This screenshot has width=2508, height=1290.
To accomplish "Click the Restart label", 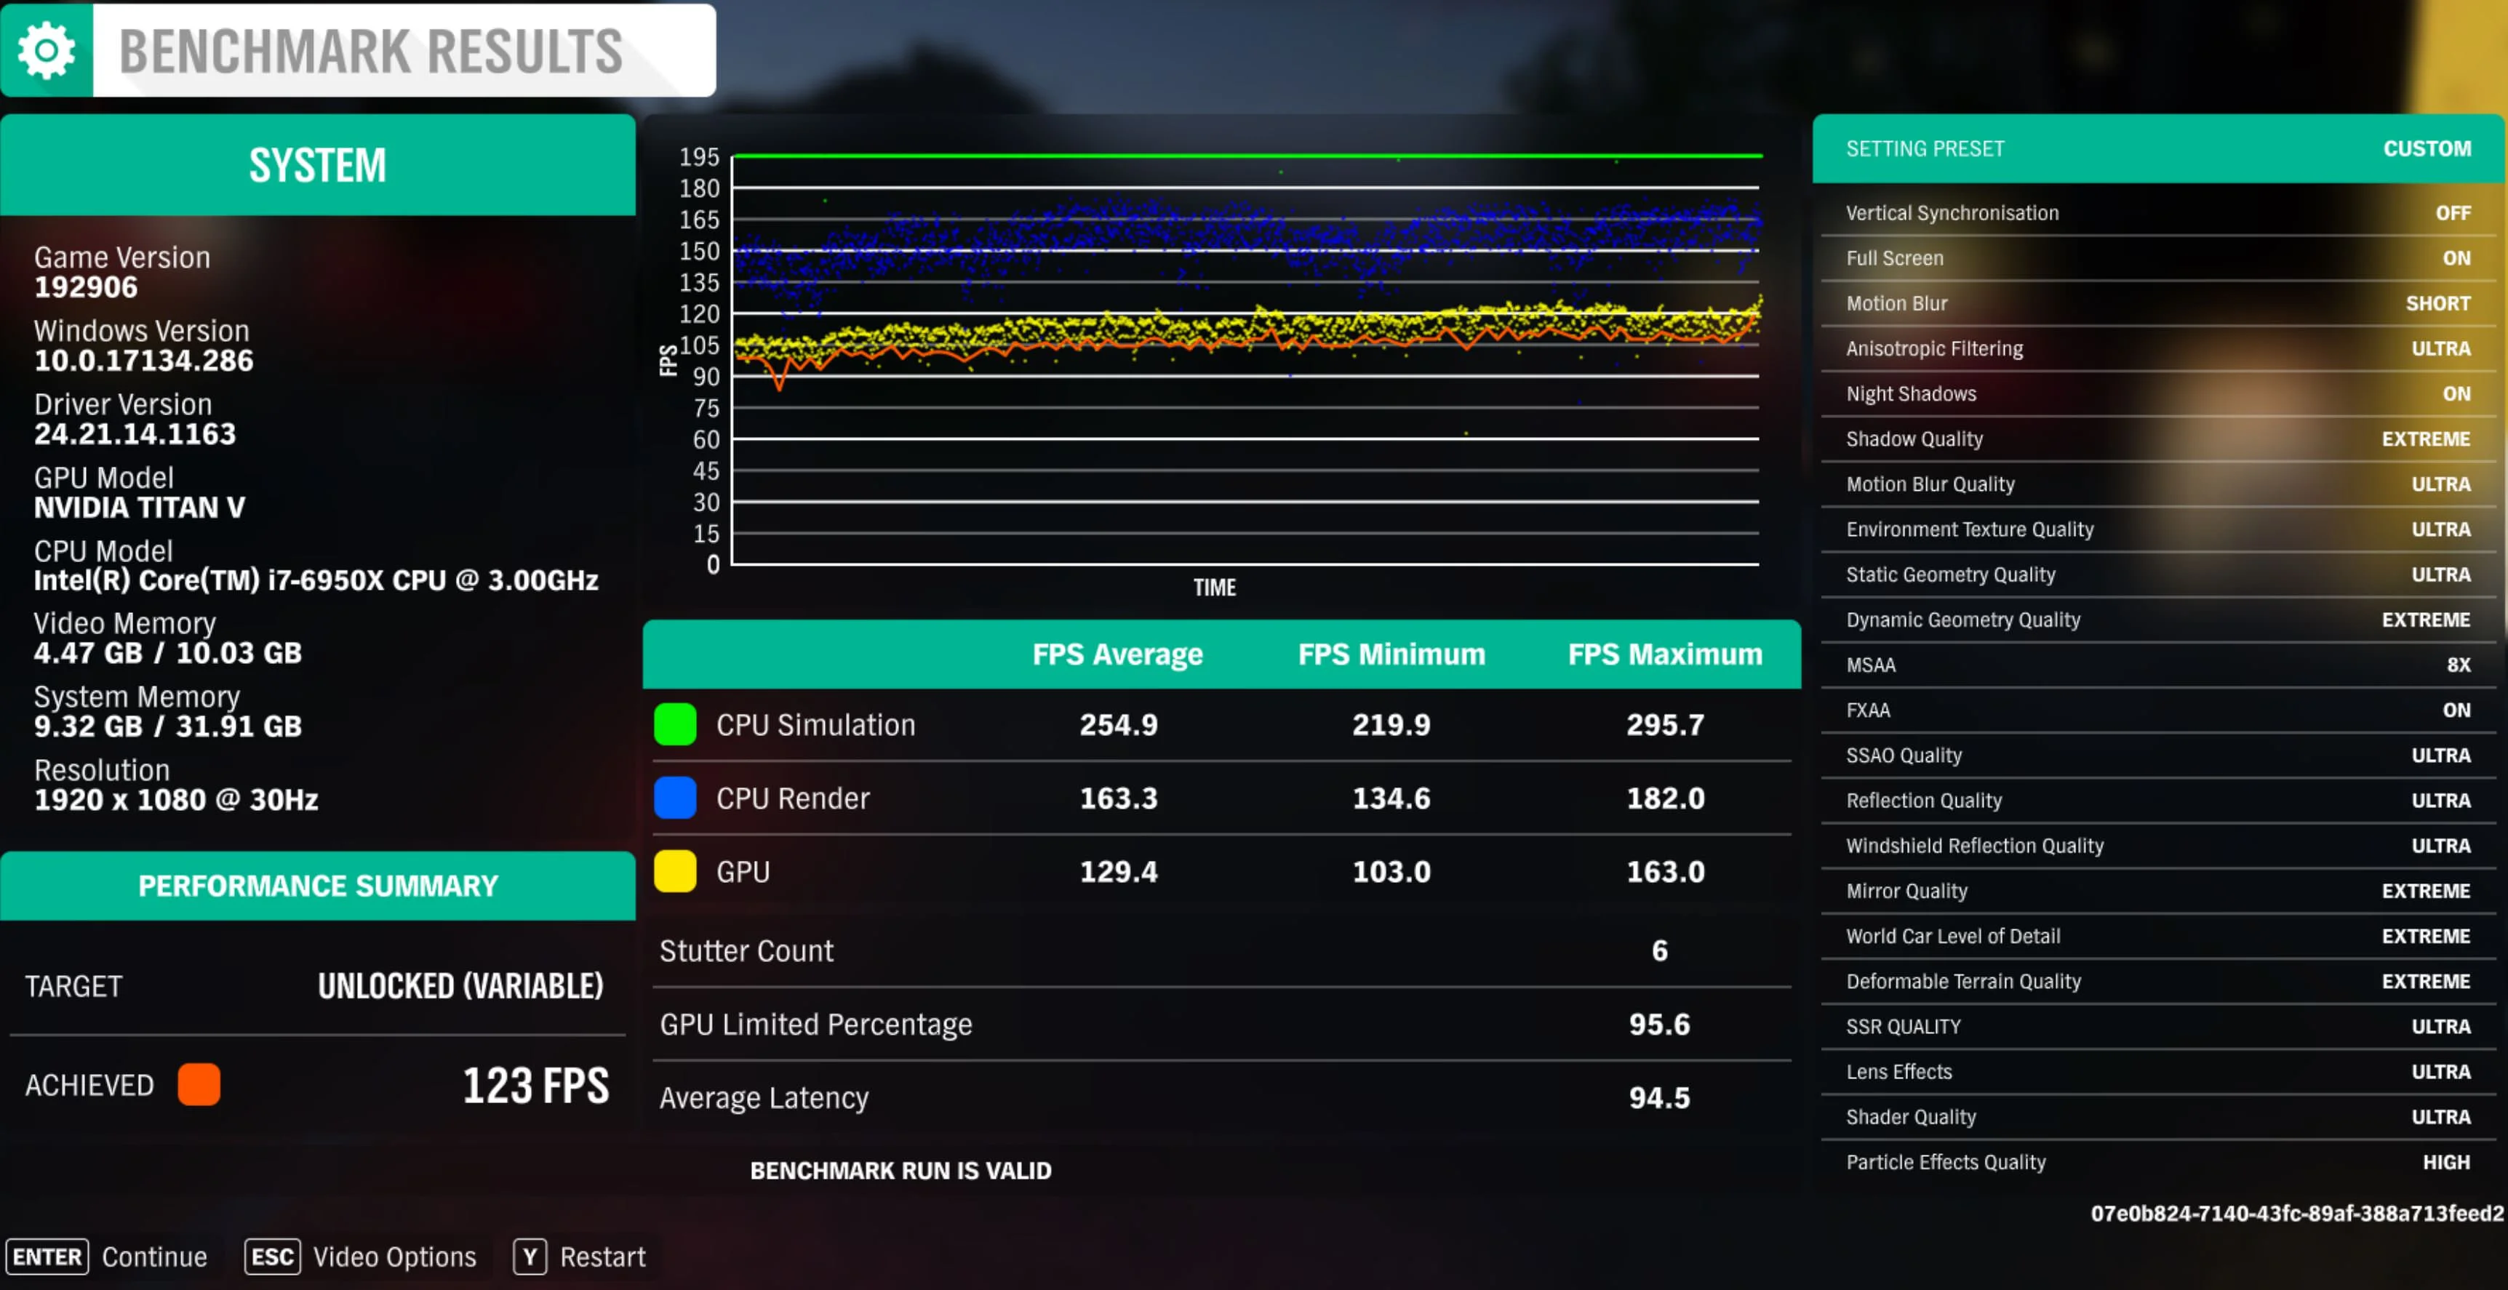I will 603,1257.
